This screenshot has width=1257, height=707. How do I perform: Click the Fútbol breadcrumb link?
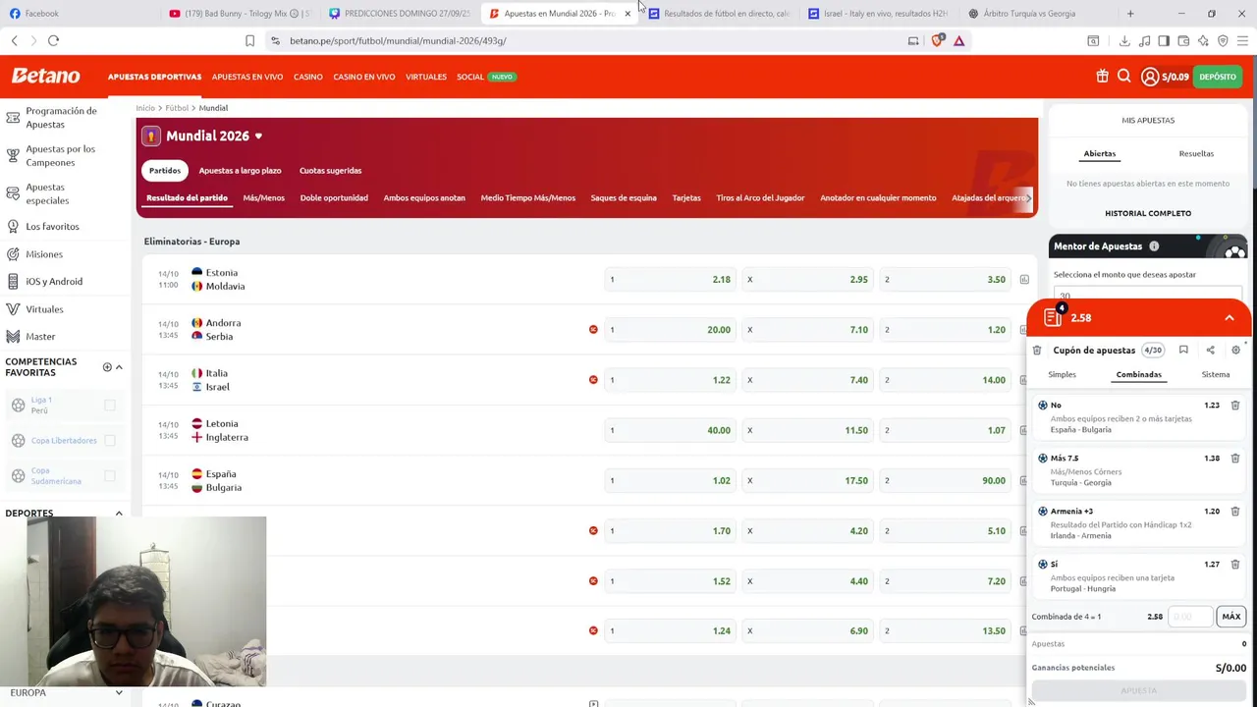[177, 108]
